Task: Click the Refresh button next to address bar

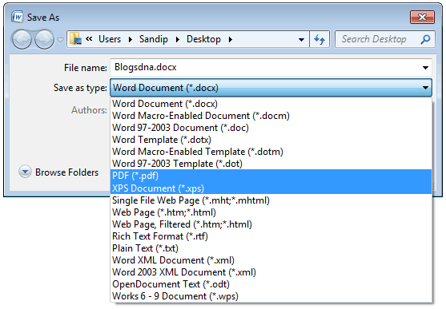Action: 319,39
